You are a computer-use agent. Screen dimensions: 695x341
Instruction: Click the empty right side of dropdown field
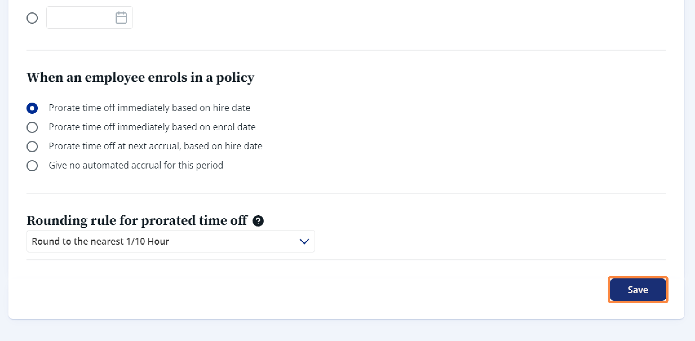[234, 241]
